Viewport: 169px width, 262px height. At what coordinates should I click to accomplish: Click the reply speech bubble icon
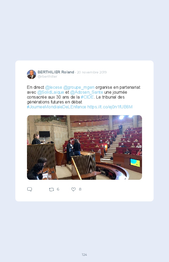point(30,189)
